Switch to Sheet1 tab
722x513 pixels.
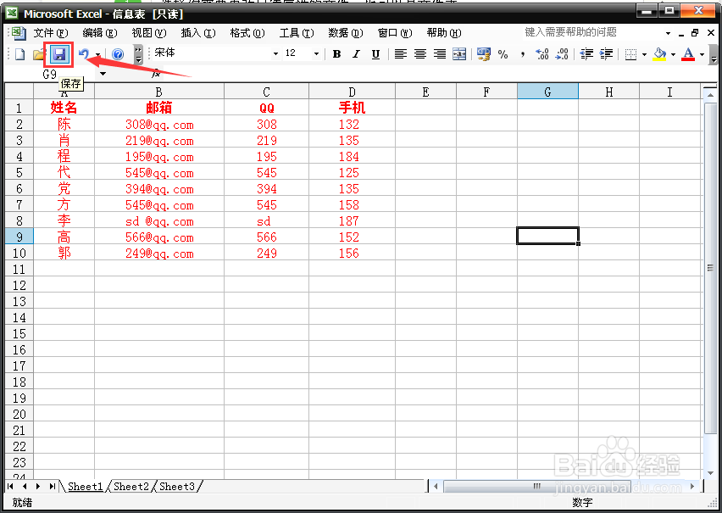[86, 486]
